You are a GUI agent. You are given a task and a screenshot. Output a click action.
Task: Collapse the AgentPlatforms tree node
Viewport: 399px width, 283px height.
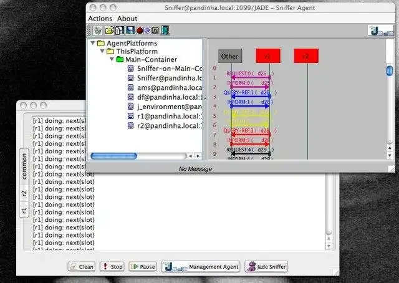coord(93,43)
